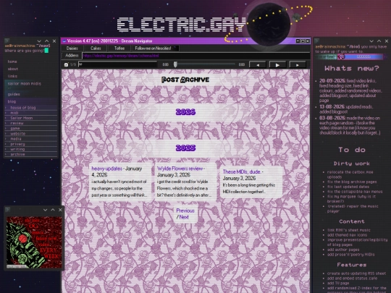Screen dimensions: 391x293
Task: Click 'add and embed status.cafe' item
Action: pyautogui.click(x=352, y=278)
